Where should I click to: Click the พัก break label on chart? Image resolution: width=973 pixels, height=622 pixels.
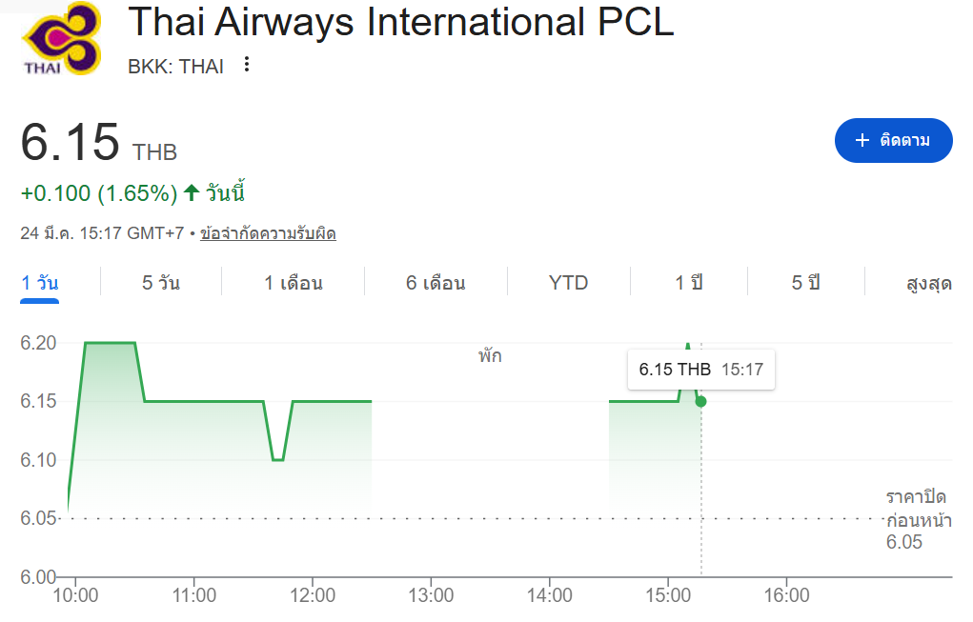point(490,357)
